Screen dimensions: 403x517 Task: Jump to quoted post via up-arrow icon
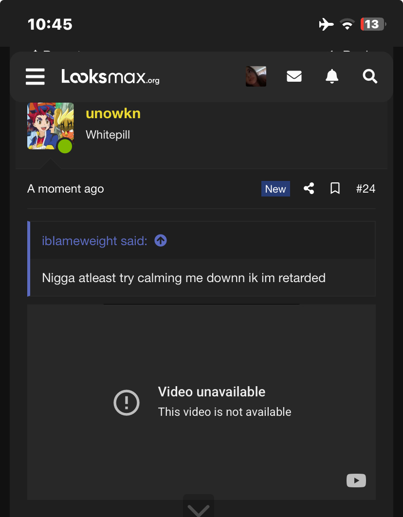pyautogui.click(x=161, y=240)
